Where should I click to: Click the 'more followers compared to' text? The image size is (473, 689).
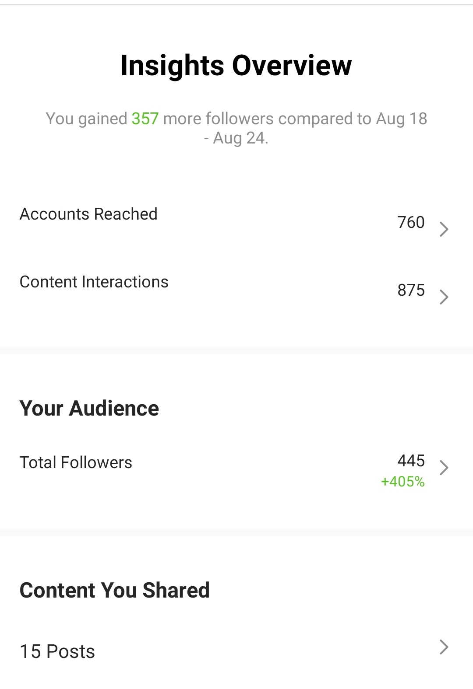(x=267, y=119)
